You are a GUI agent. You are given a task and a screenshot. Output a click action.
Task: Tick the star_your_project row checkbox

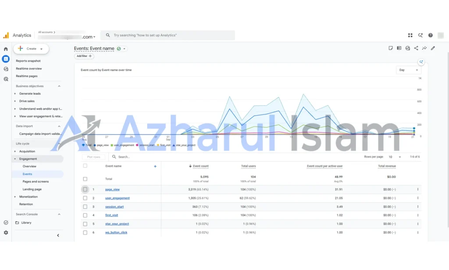pos(85,224)
